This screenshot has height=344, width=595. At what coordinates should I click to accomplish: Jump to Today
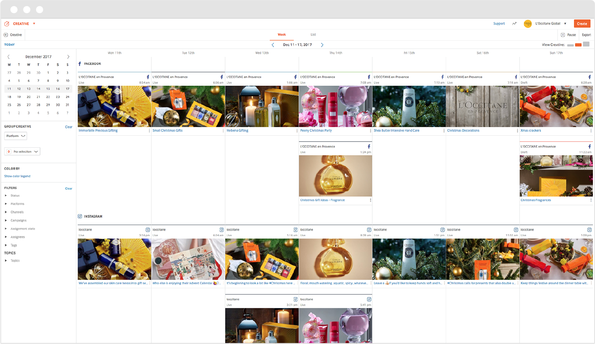point(9,45)
